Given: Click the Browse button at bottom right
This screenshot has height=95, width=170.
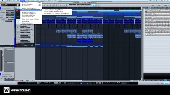Looking at the screenshot, I should [167, 83].
